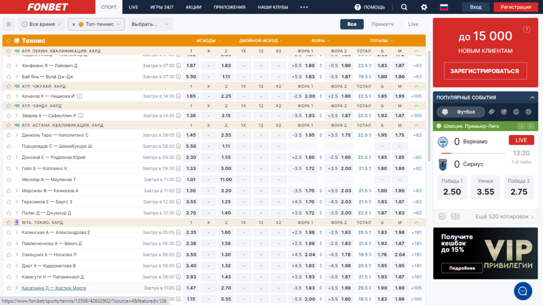
Task: Adjust total 22.5 stepper for Хачанов row
Action: [370, 96]
